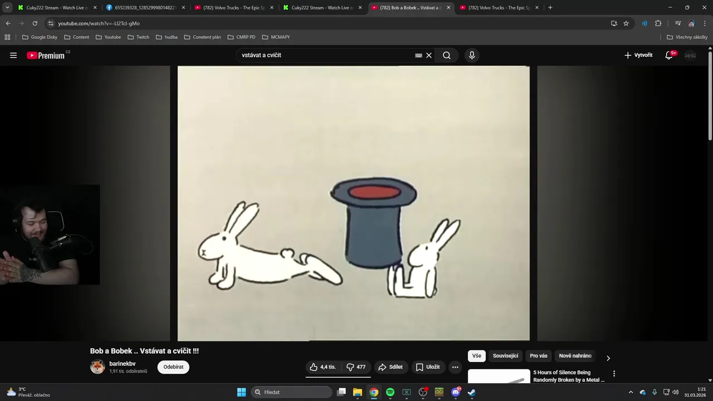
Task: Select the Pro vás filter chip
Action: [x=539, y=356]
